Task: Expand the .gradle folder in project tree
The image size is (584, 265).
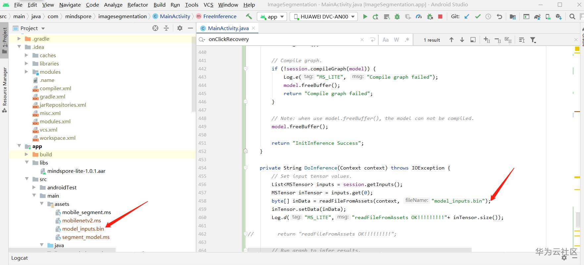Action: coord(19,39)
